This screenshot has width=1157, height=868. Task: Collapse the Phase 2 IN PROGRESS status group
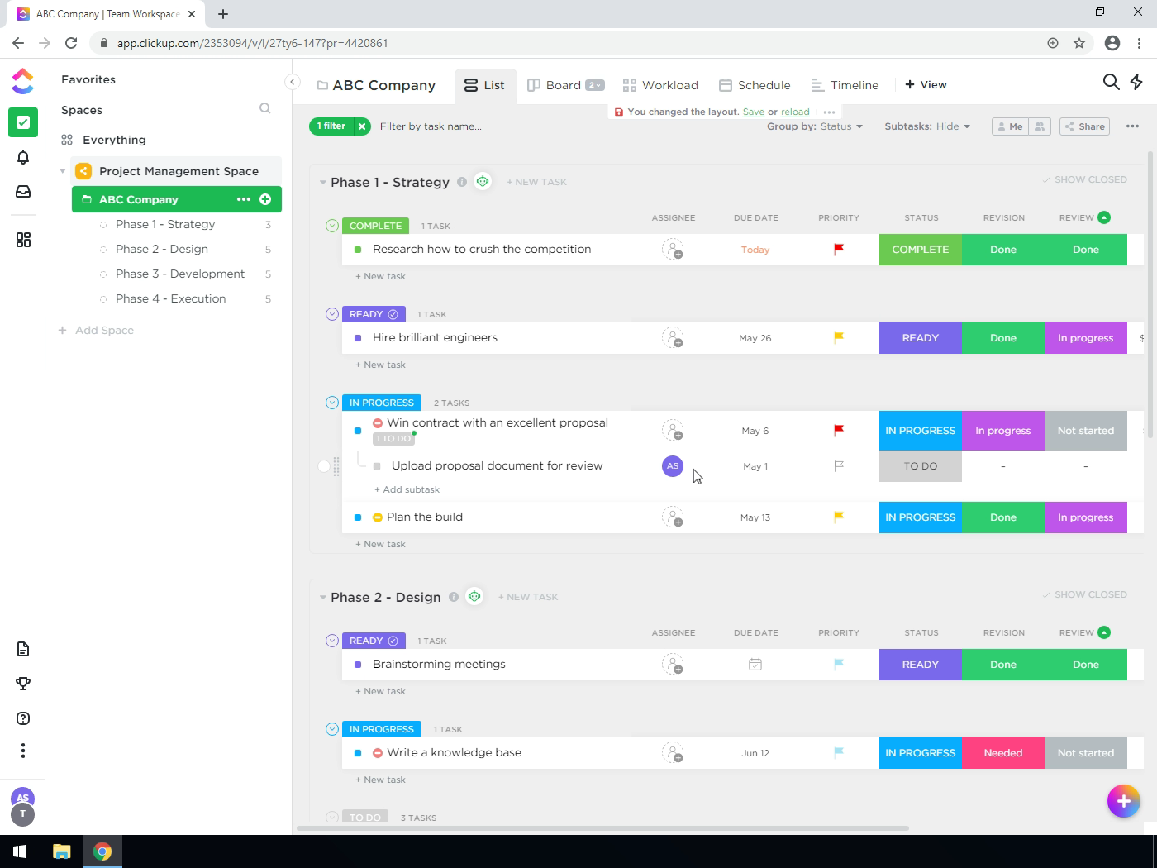click(332, 729)
